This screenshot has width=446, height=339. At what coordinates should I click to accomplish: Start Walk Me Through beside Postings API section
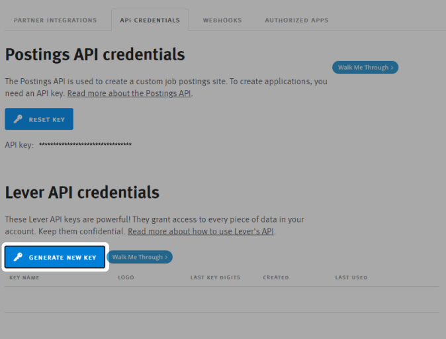[365, 68]
